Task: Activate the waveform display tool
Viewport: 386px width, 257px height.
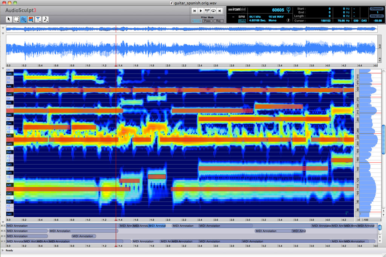Action: (23, 19)
